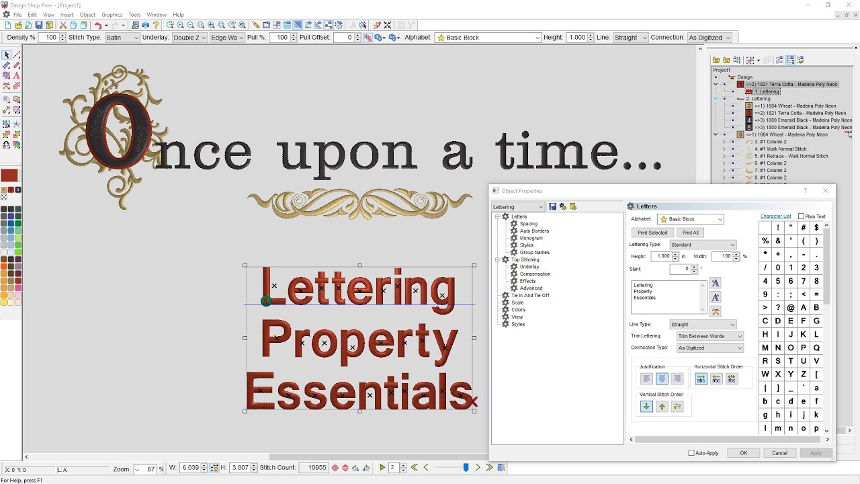Click the first 'A' lettering edit icon beside text box

pyautogui.click(x=716, y=284)
